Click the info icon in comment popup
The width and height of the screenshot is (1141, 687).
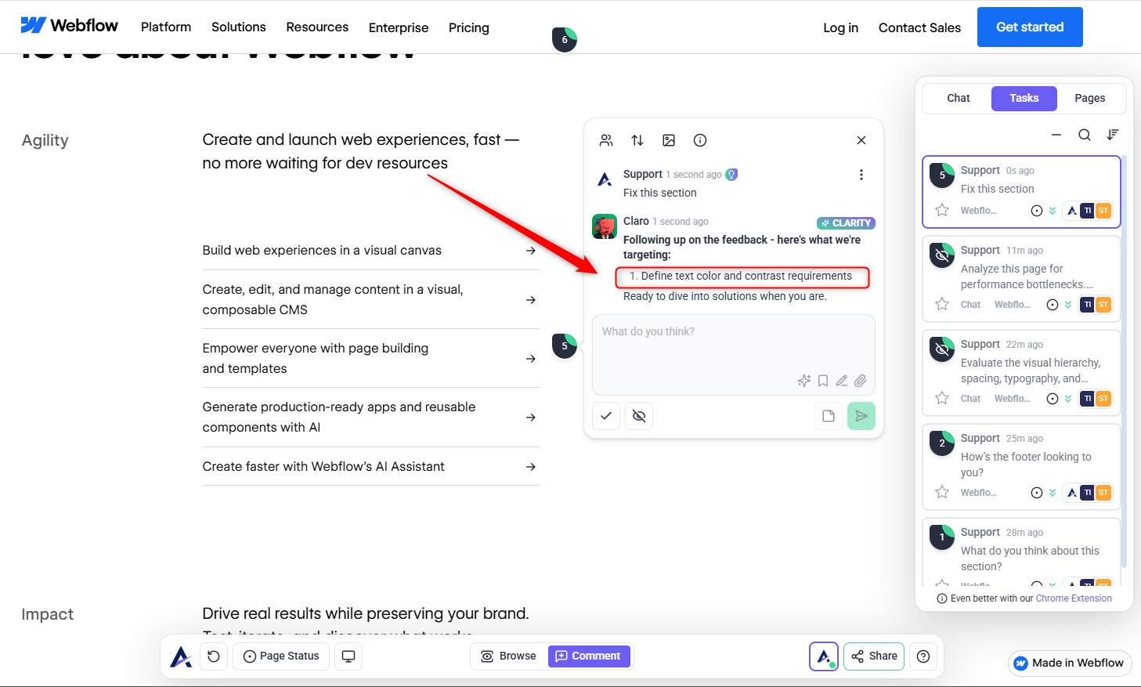coord(700,140)
